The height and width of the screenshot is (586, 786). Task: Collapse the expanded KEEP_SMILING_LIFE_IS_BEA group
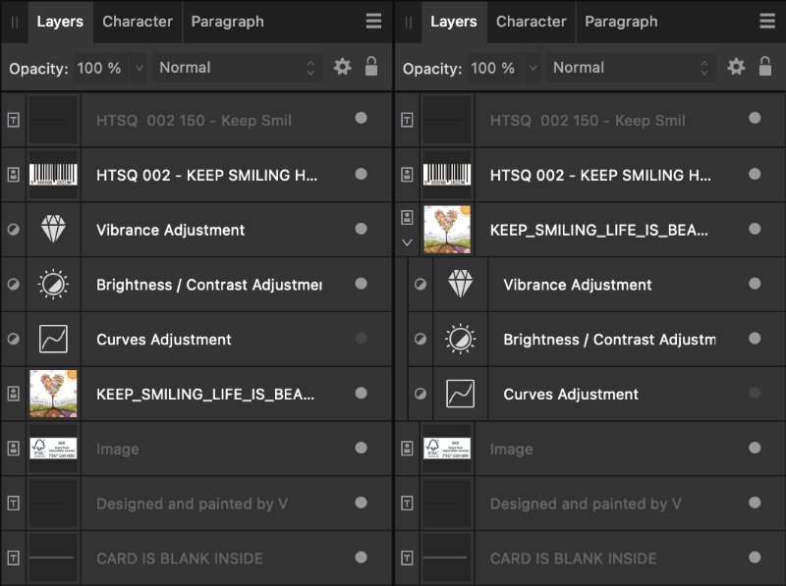click(x=407, y=240)
